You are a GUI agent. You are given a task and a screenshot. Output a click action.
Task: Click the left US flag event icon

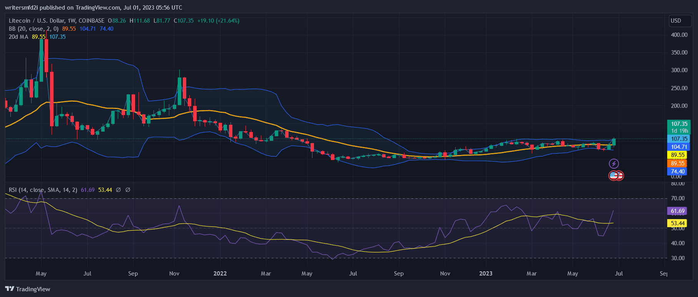613,176
